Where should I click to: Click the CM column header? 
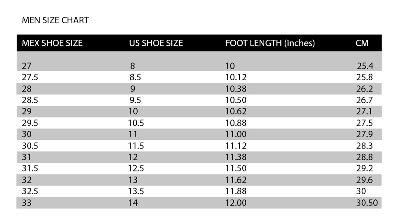coord(362,43)
